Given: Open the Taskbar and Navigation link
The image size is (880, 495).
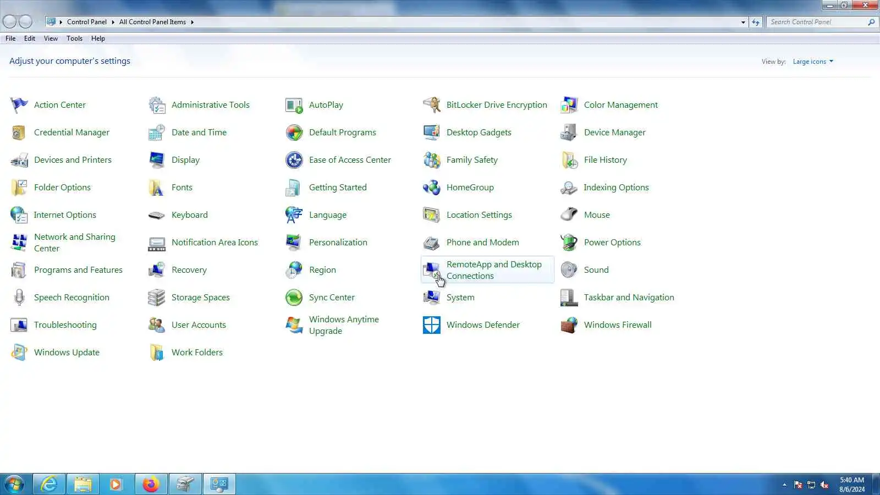Looking at the screenshot, I should point(629,298).
